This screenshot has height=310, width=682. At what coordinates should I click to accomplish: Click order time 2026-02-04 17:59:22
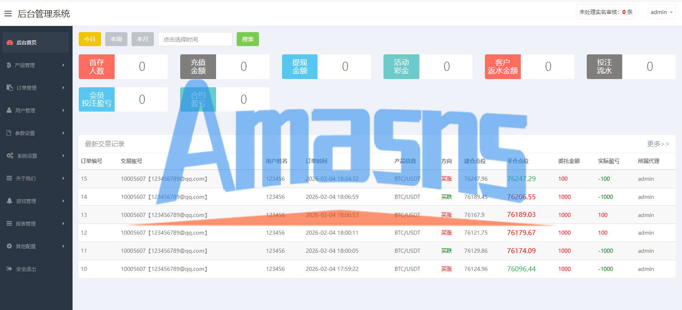click(x=332, y=269)
